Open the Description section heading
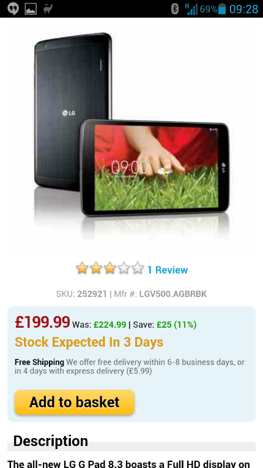The image size is (263, 468). (51, 441)
